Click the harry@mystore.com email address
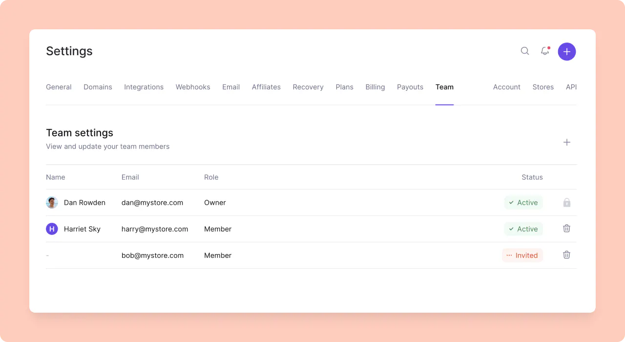 tap(155, 229)
